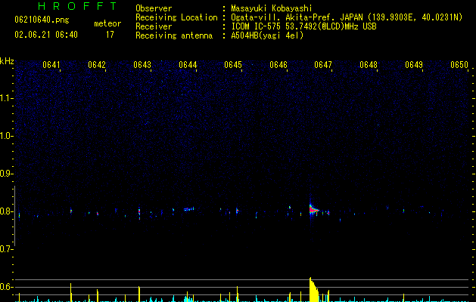Click the 0.6 kHz axis label

(x=7, y=287)
